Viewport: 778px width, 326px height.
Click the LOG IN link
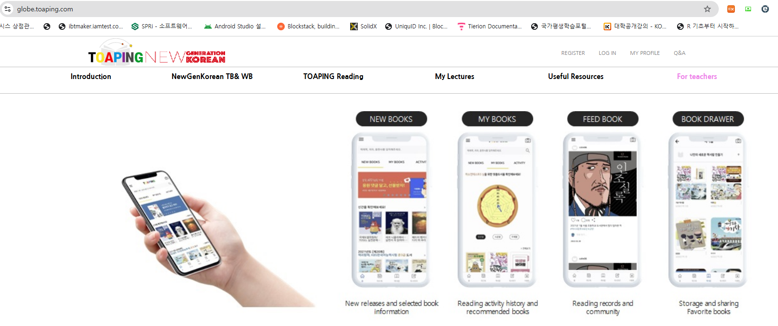(x=607, y=53)
